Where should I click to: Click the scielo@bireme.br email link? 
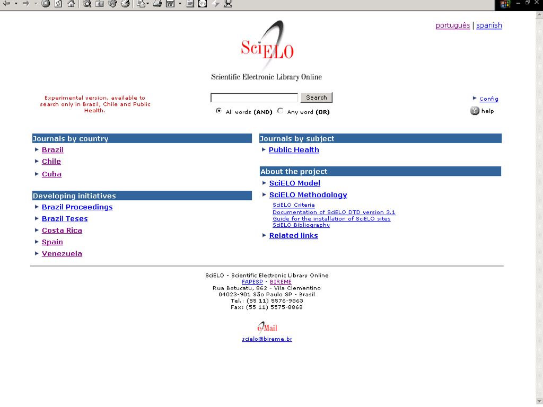tap(267, 339)
